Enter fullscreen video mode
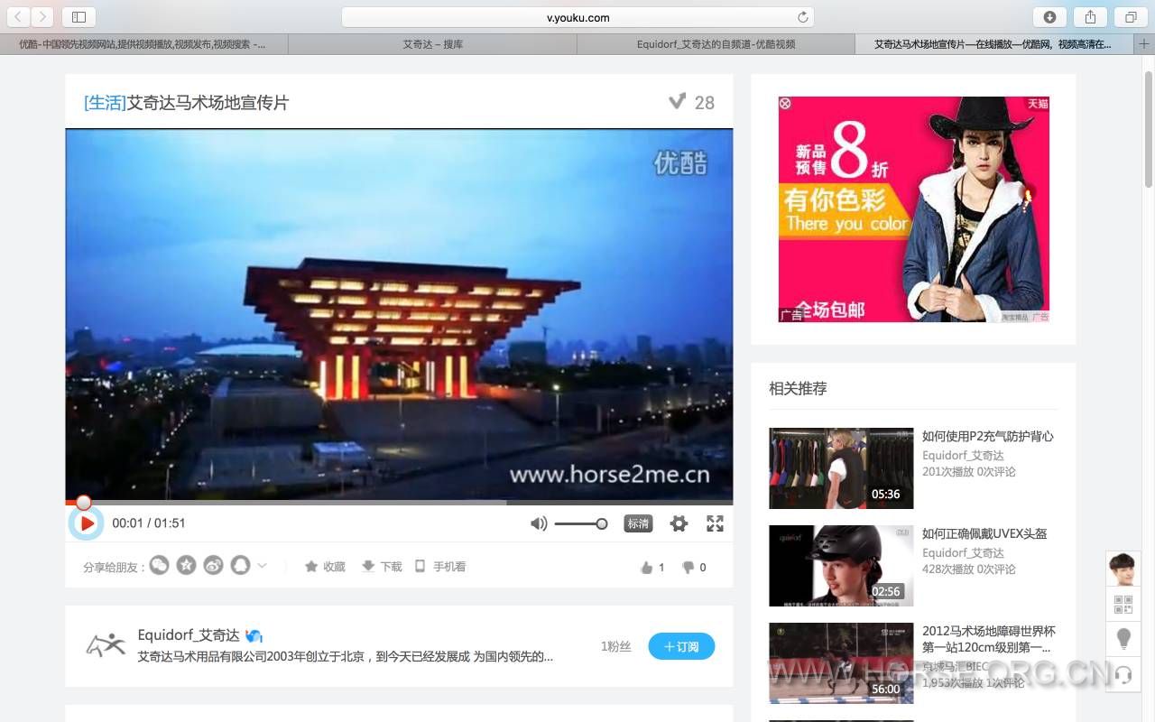This screenshot has width=1155, height=722. tap(715, 523)
